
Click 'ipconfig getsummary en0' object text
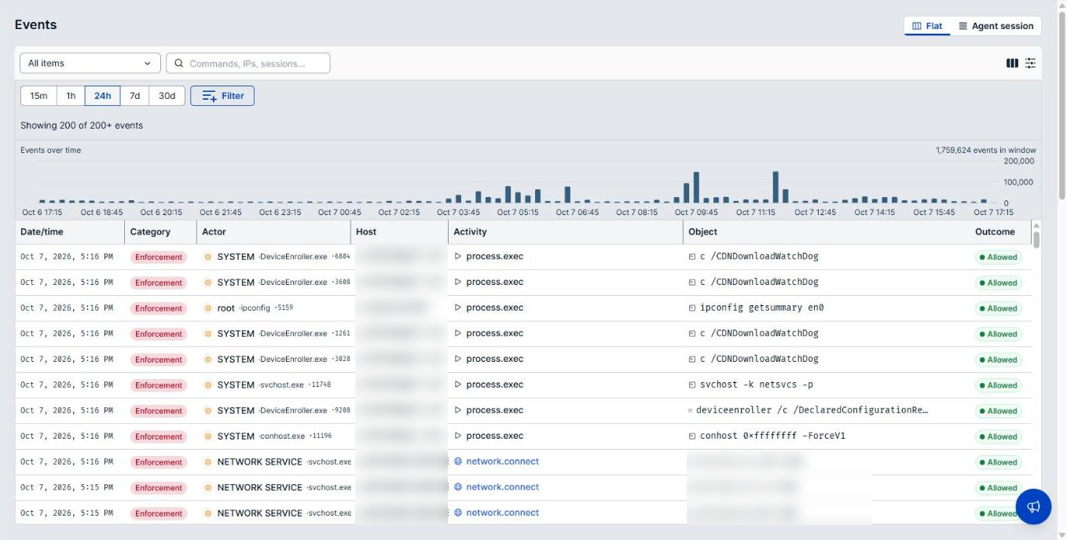pyautogui.click(x=761, y=308)
